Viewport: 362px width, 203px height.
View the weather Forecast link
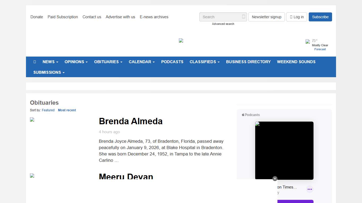(x=320, y=49)
